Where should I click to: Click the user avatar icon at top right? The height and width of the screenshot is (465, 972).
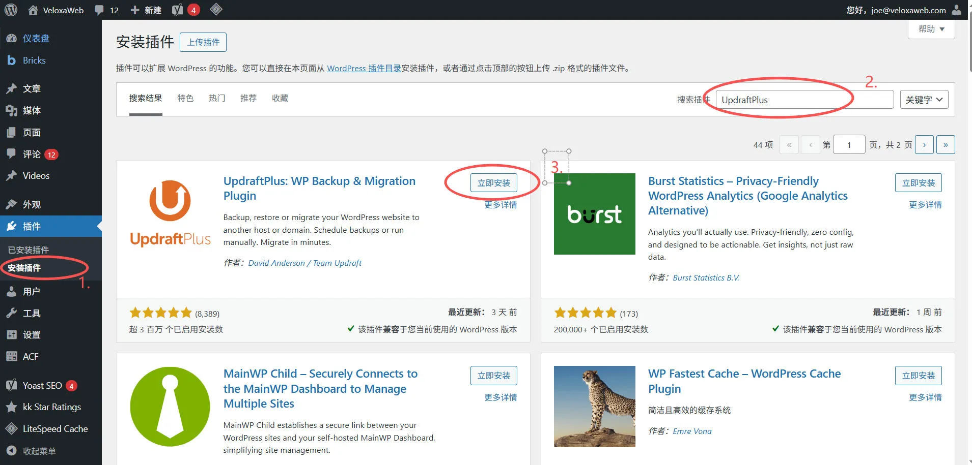tap(957, 10)
